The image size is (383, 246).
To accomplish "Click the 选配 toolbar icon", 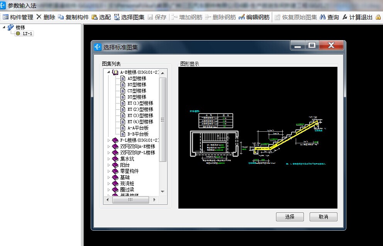I will coord(94,17).
